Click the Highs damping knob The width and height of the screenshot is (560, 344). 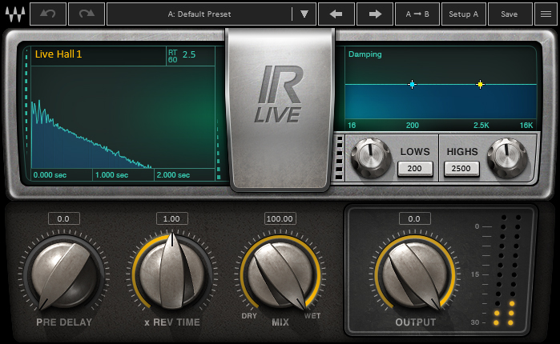(x=508, y=158)
